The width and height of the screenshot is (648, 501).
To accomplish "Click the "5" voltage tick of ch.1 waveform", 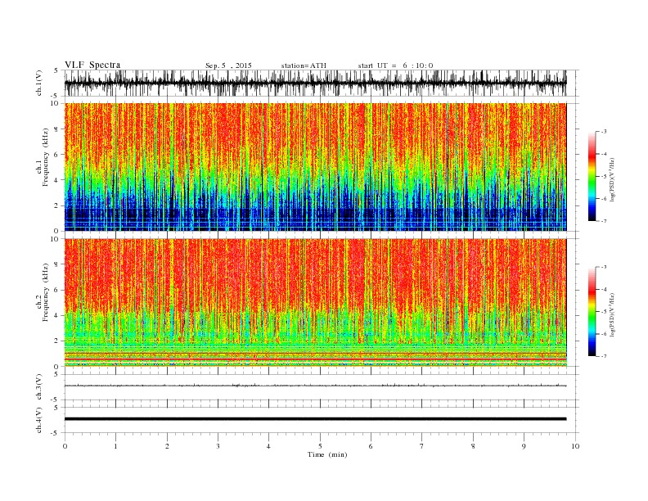I will [57, 70].
